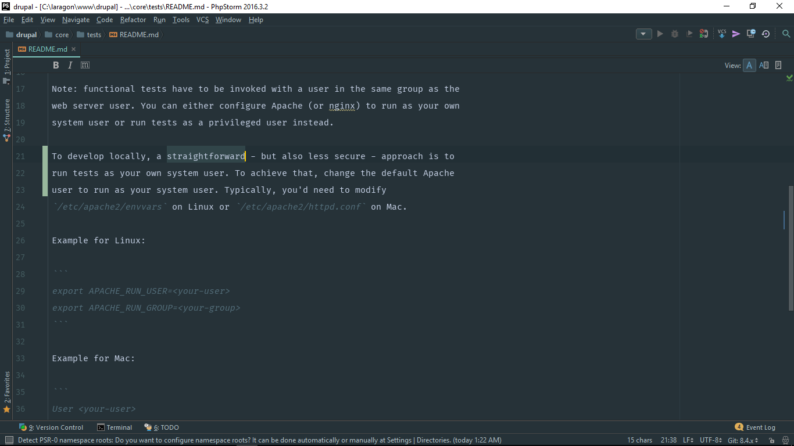The image size is (794, 446).
Task: Show preview-only view for Markdown
Action: tap(778, 65)
